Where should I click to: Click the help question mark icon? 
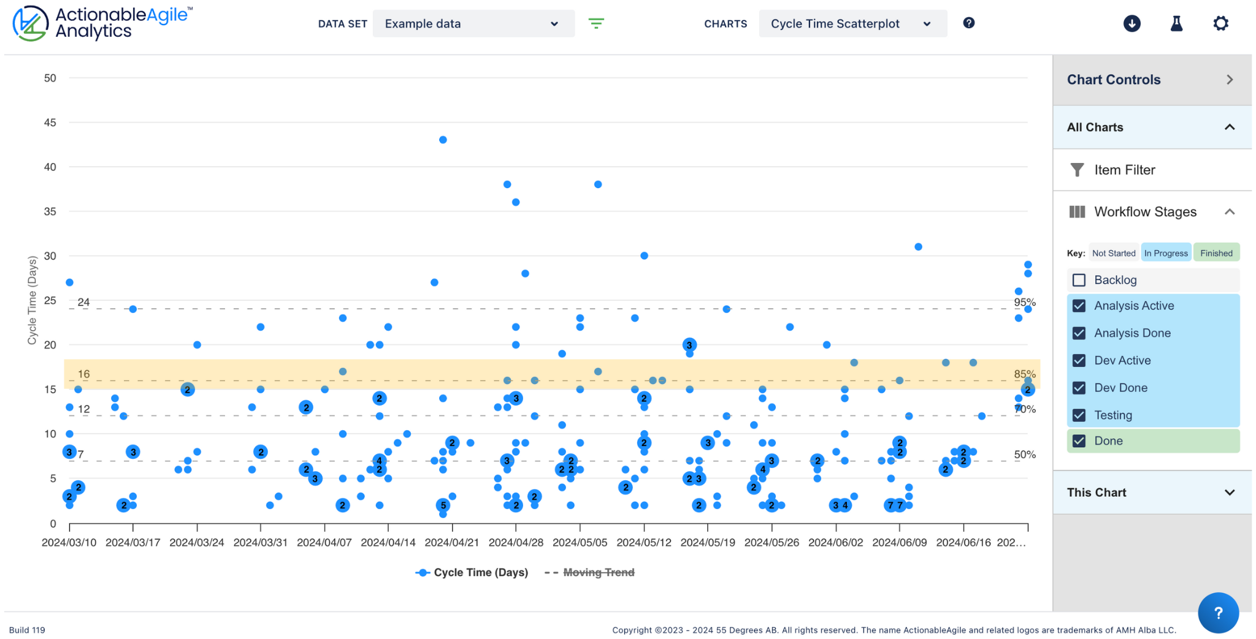pyautogui.click(x=968, y=23)
